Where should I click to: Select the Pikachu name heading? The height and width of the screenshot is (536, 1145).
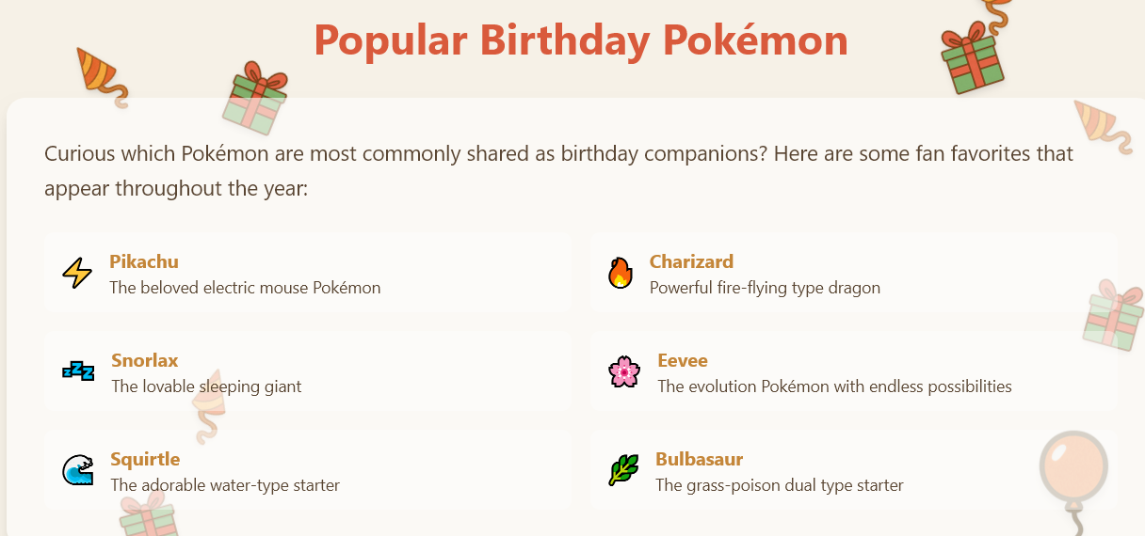point(143,261)
